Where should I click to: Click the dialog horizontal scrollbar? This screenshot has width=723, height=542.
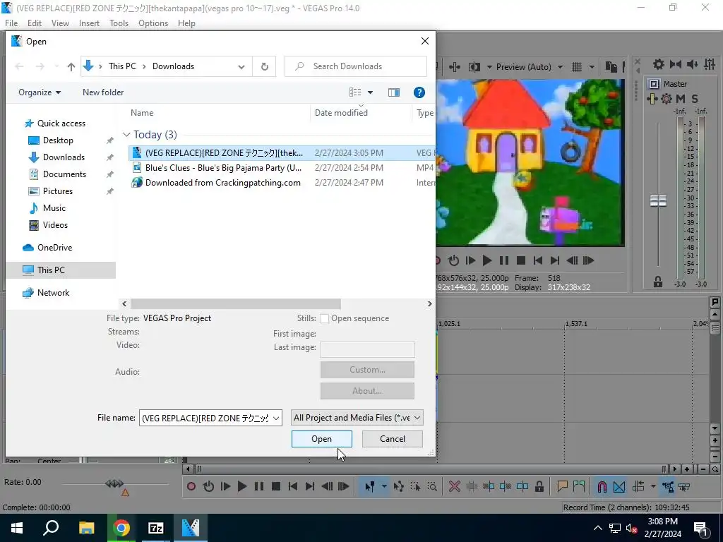(x=236, y=303)
